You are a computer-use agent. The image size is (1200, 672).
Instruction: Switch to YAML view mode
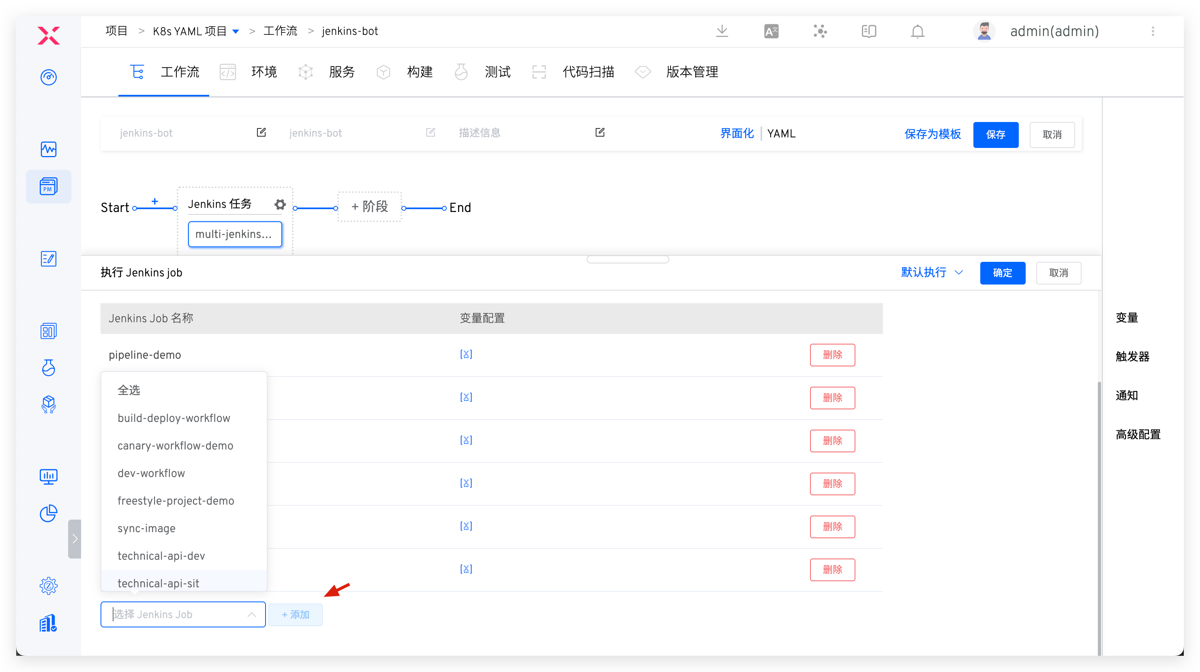click(x=781, y=134)
